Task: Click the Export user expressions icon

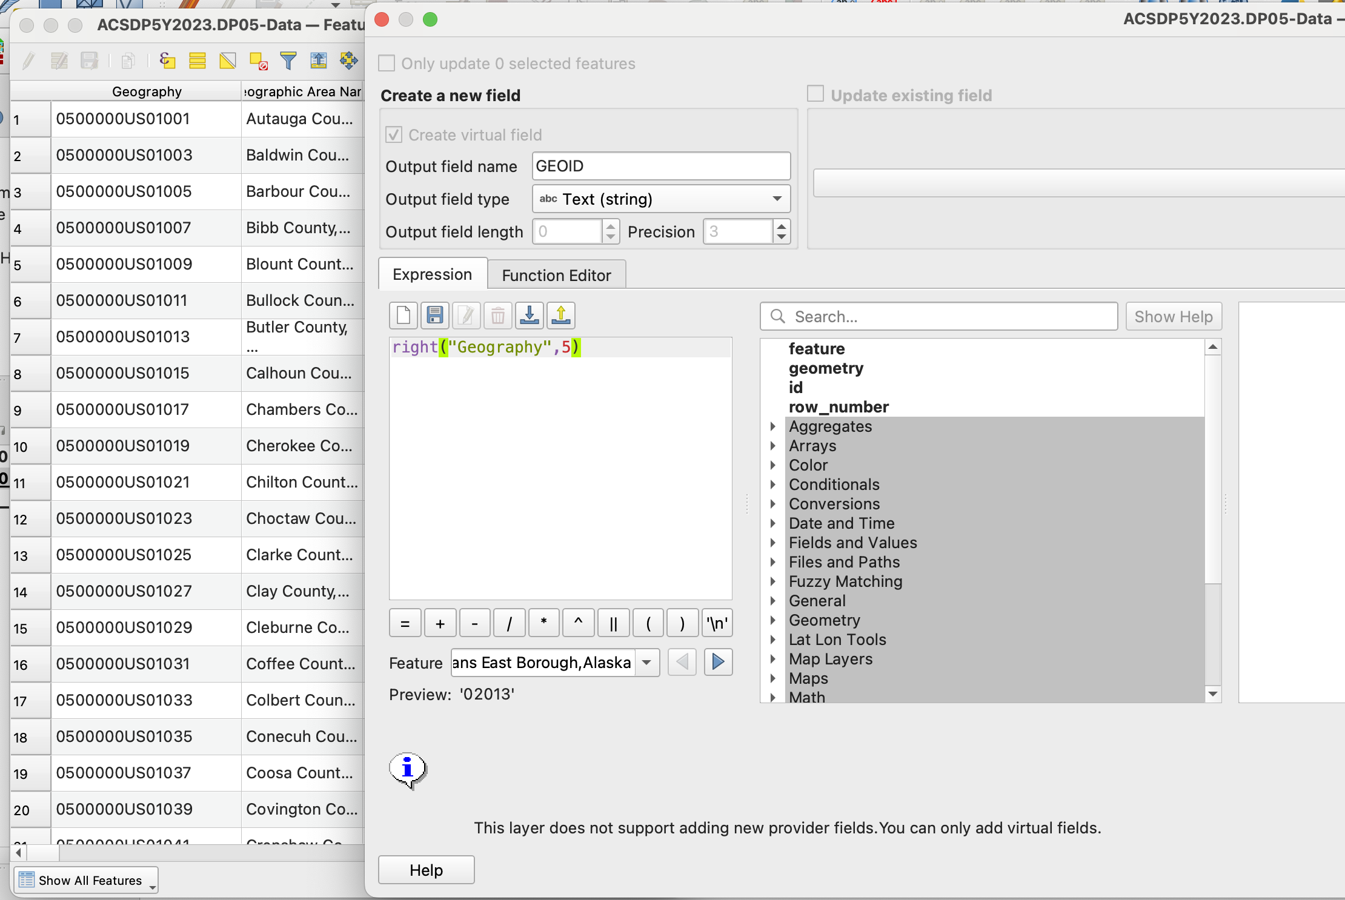Action: [x=561, y=315]
